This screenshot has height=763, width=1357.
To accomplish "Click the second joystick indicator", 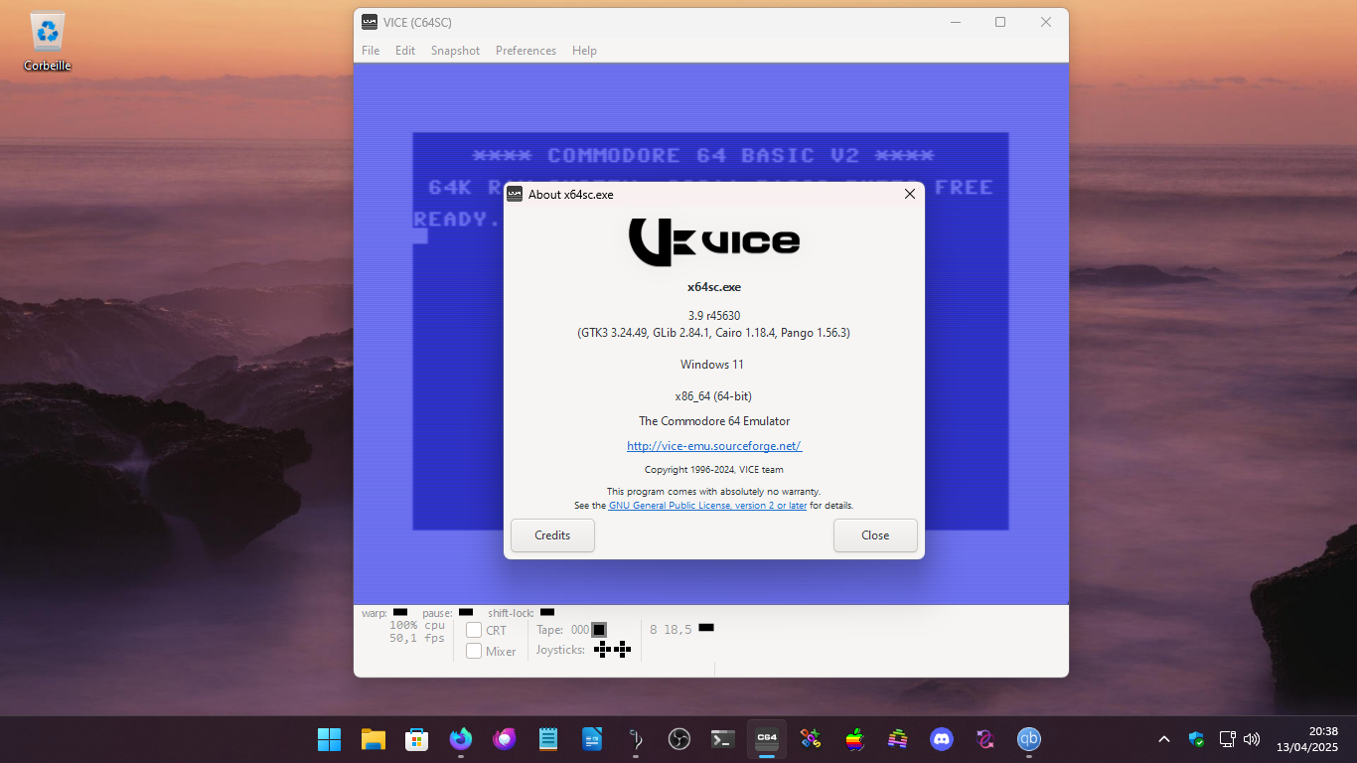I will pos(622,650).
